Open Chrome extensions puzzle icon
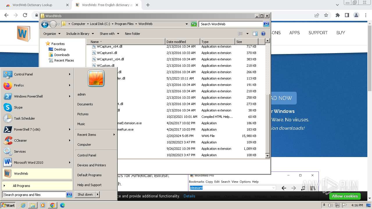 pyautogui.click(x=337, y=15)
